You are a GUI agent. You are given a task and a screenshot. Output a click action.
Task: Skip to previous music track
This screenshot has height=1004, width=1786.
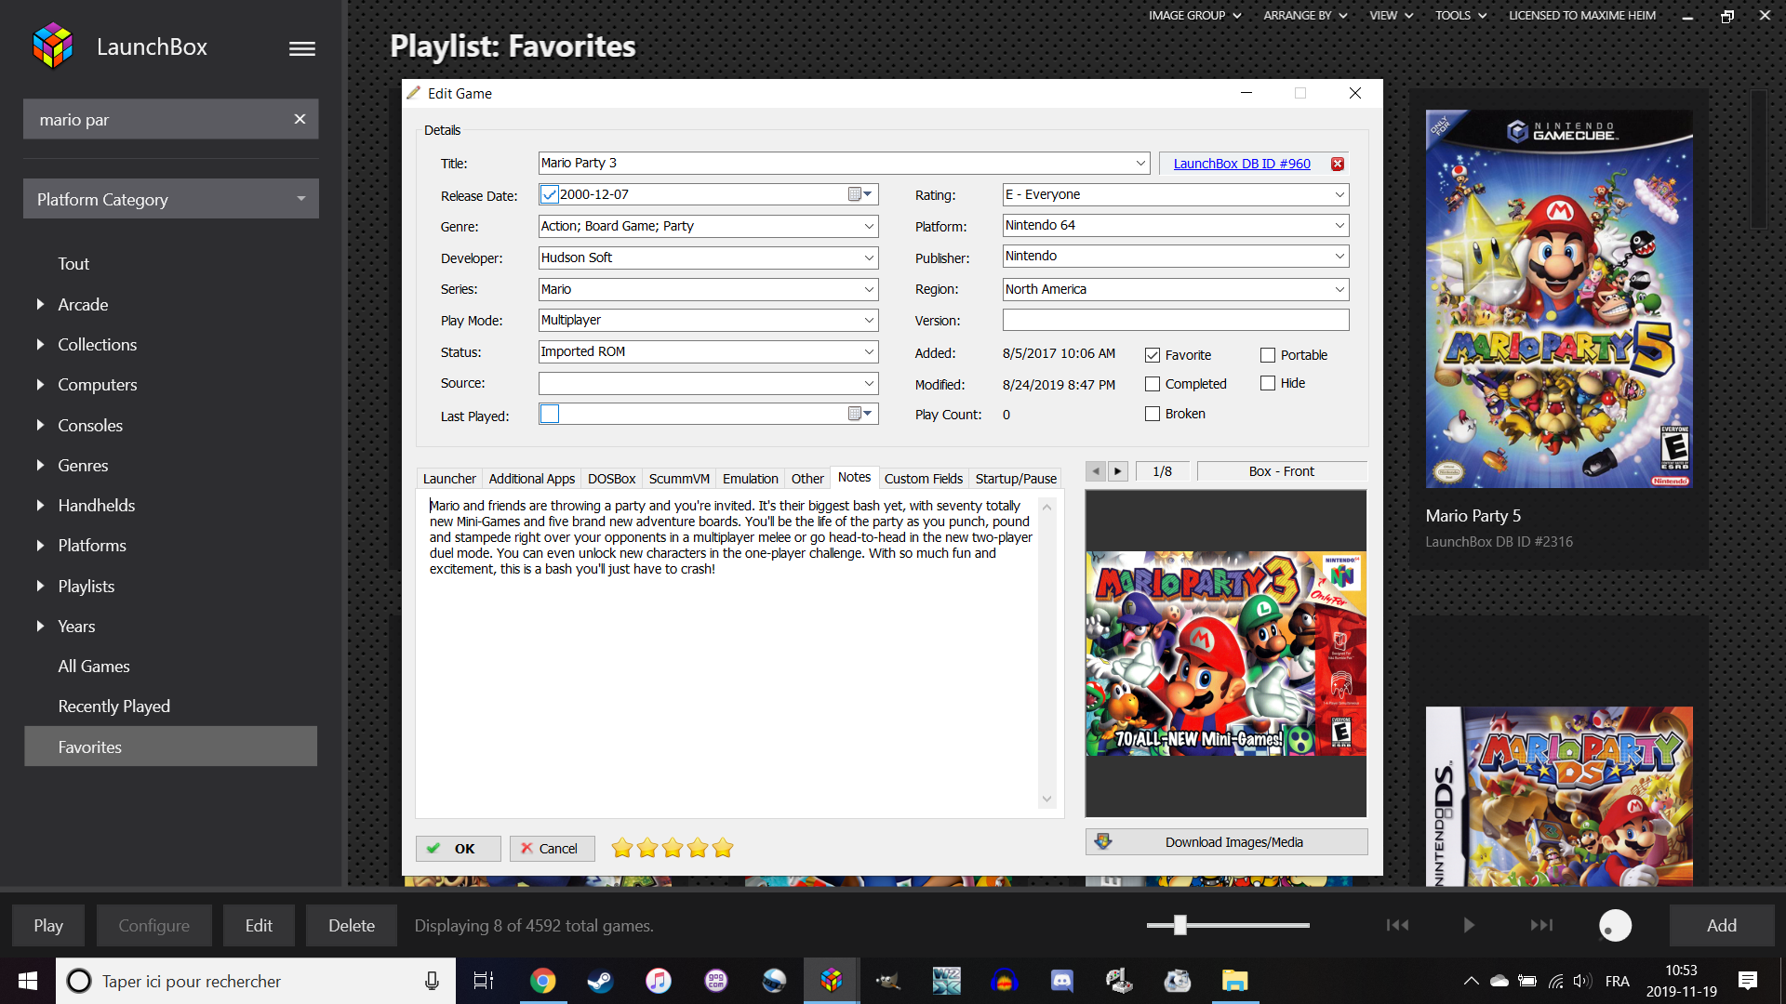tap(1397, 925)
